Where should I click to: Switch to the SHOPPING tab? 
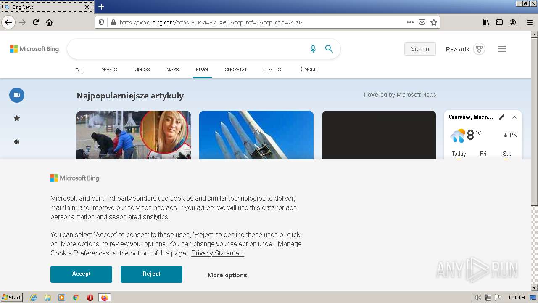(235, 69)
